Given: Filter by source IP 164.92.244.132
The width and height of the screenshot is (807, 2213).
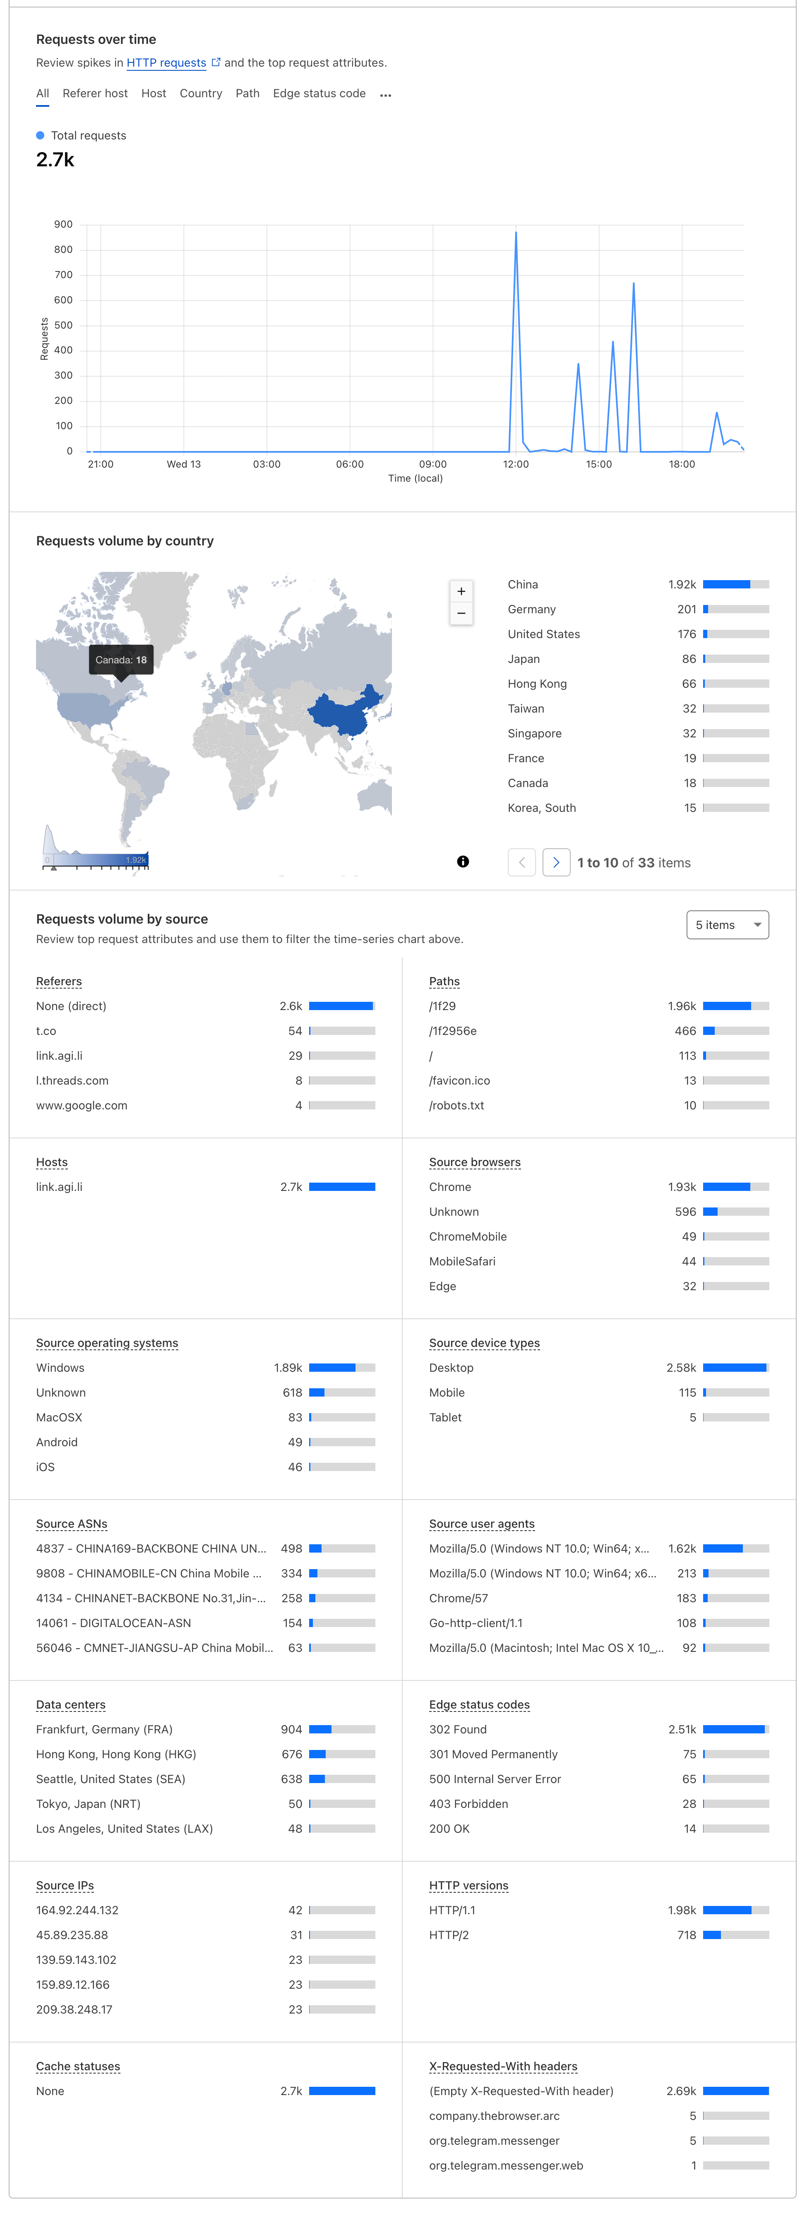Looking at the screenshot, I should pos(205,1910).
